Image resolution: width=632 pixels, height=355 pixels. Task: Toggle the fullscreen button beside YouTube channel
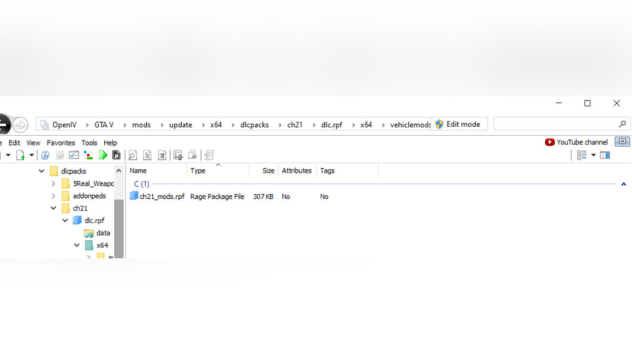point(623,142)
